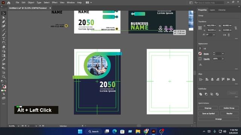
Task: Toggle constrain width and height proportions
Action: point(236,28)
